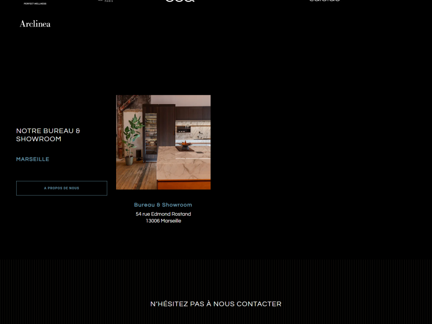The height and width of the screenshot is (324, 432).
Task: Open the Bureau & Showroom link
Action: (x=163, y=205)
